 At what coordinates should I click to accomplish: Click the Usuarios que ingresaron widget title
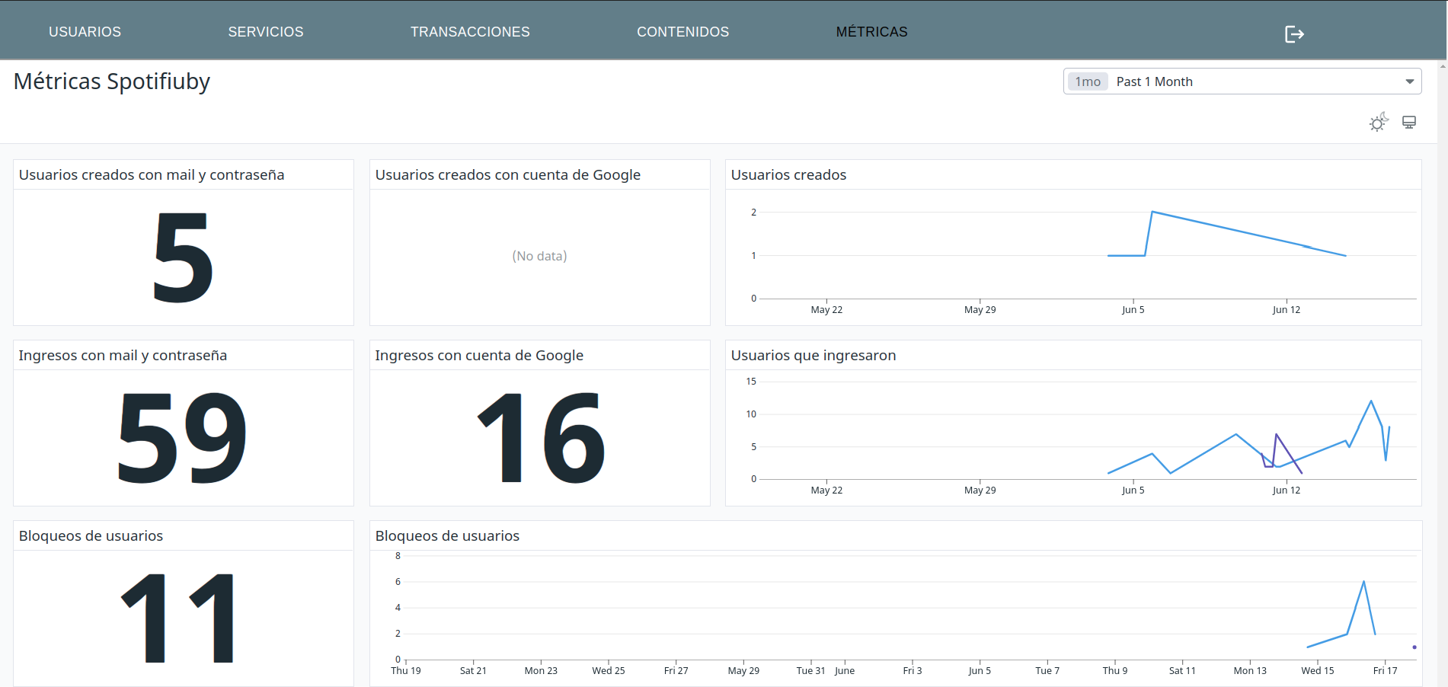pyautogui.click(x=813, y=356)
